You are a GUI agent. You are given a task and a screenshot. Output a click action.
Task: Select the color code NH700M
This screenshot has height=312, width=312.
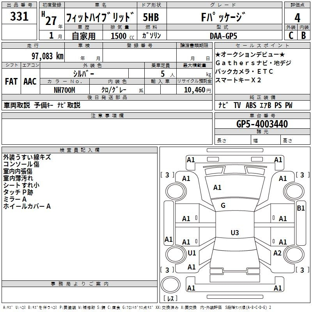point(64,90)
